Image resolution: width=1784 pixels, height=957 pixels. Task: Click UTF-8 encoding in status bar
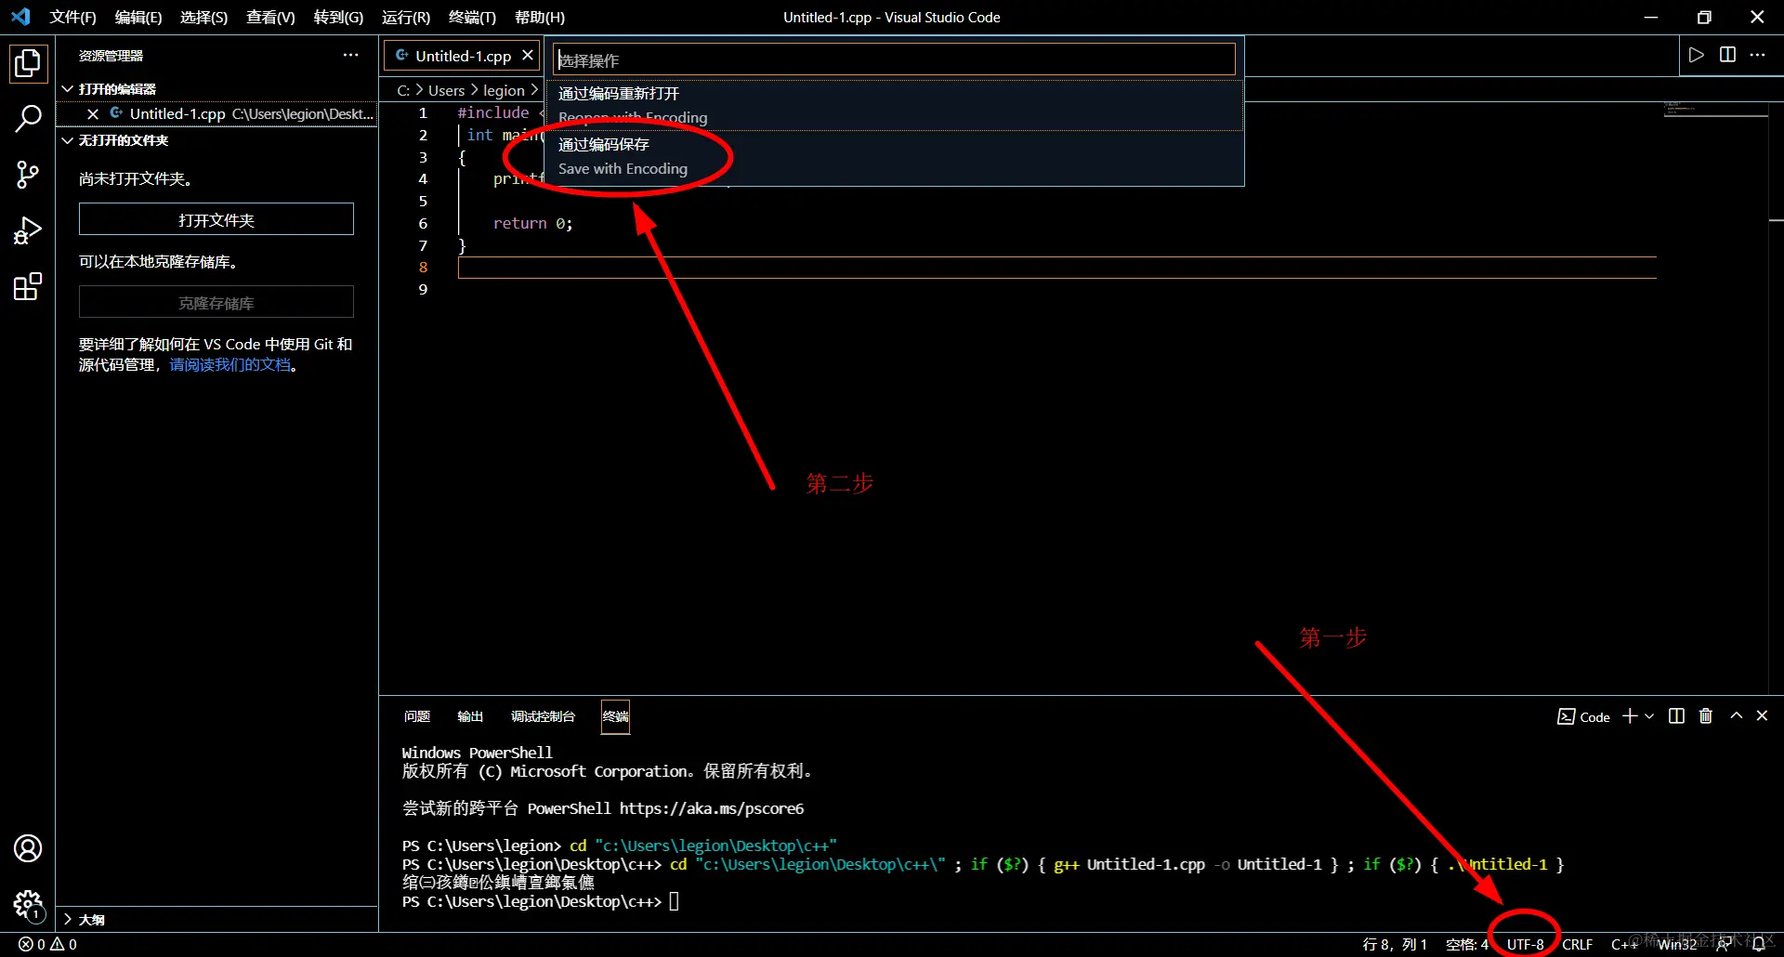(1525, 945)
